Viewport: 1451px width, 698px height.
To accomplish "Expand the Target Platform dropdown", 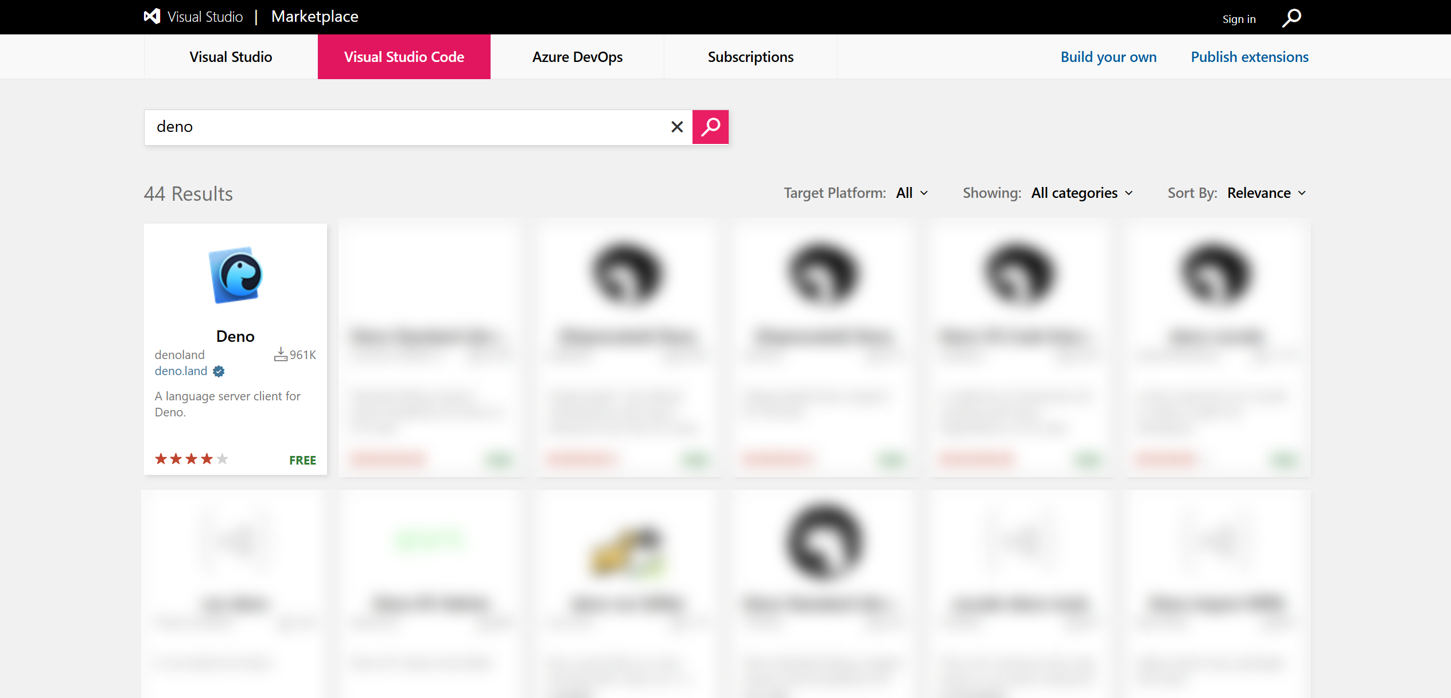I will pyautogui.click(x=912, y=193).
